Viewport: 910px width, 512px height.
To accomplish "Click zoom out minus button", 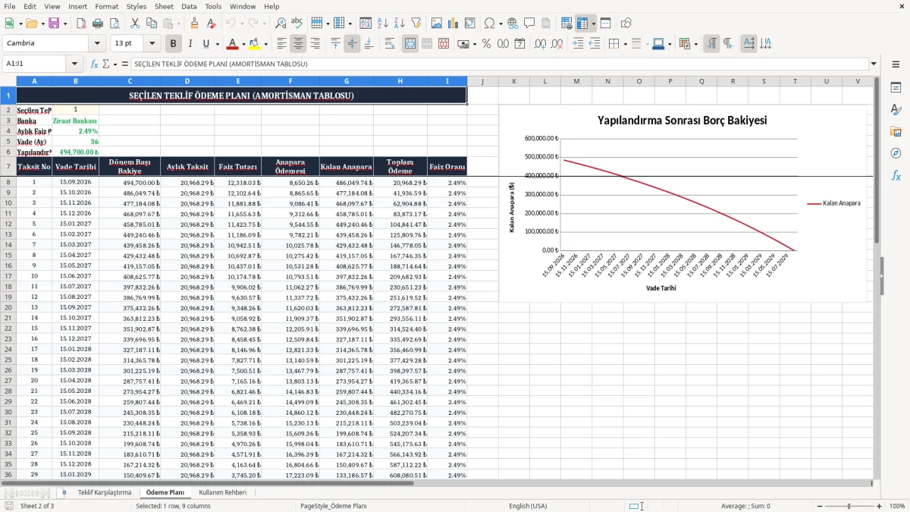I will pos(820,506).
